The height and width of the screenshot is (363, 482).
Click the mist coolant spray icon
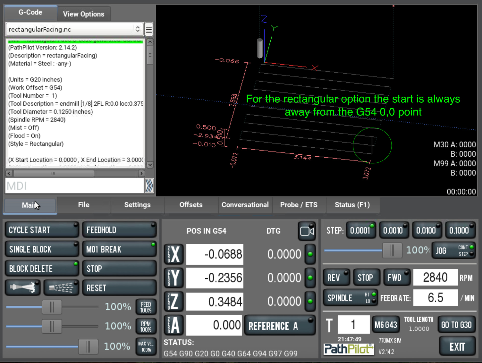(61, 287)
